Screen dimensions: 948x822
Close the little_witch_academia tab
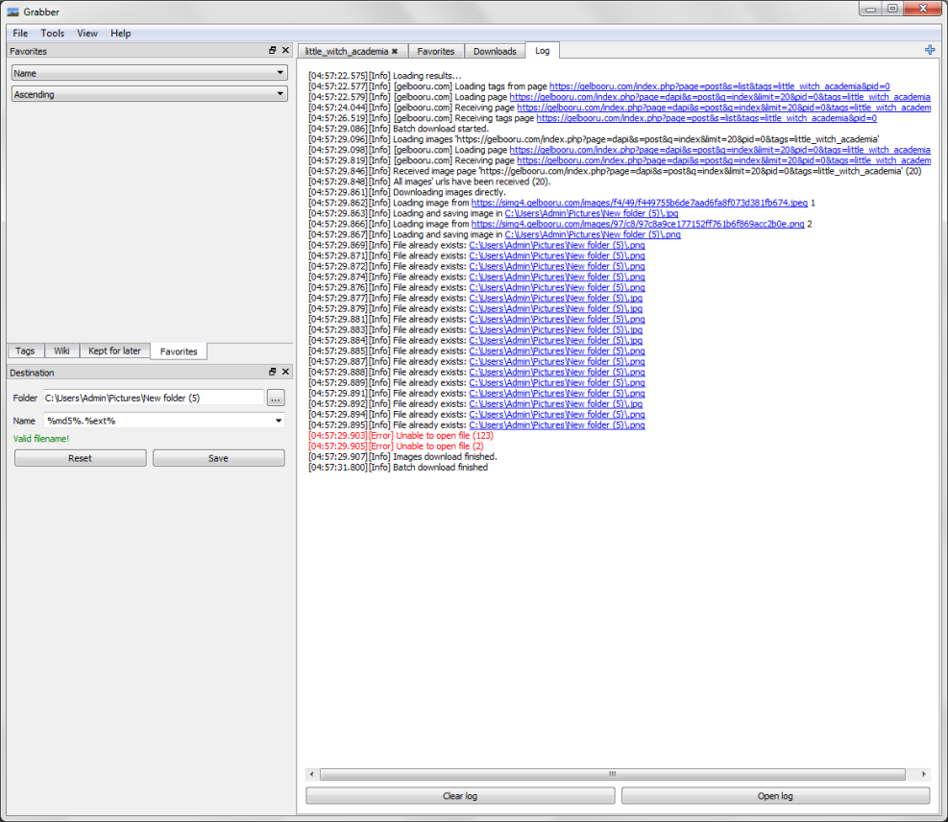395,51
